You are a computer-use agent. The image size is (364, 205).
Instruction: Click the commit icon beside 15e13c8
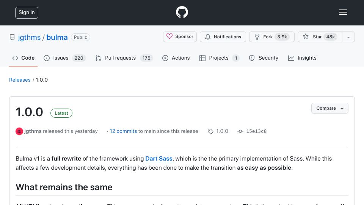240,131
